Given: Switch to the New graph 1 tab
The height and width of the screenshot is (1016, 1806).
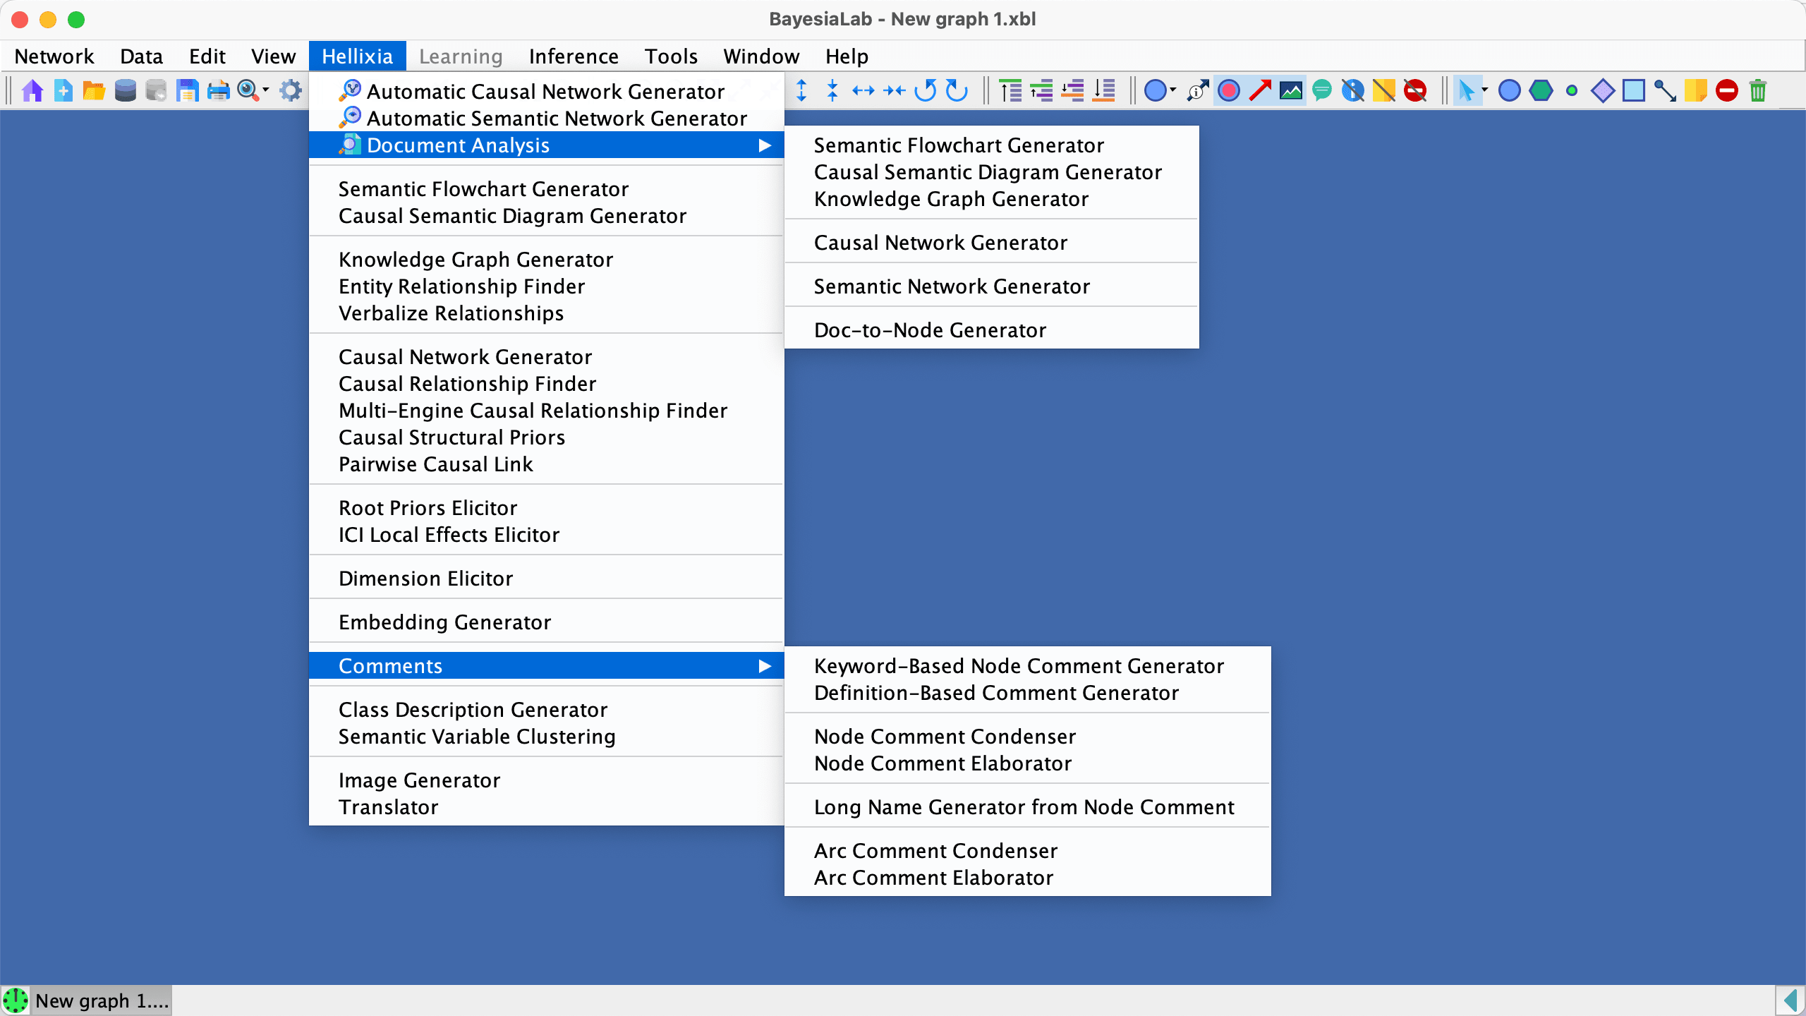Looking at the screenshot, I should tap(102, 1000).
